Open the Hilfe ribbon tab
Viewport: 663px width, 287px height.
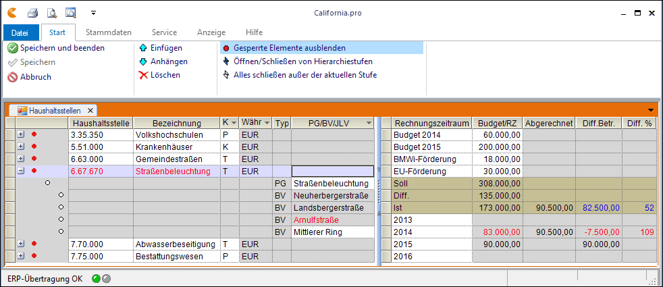tap(254, 32)
